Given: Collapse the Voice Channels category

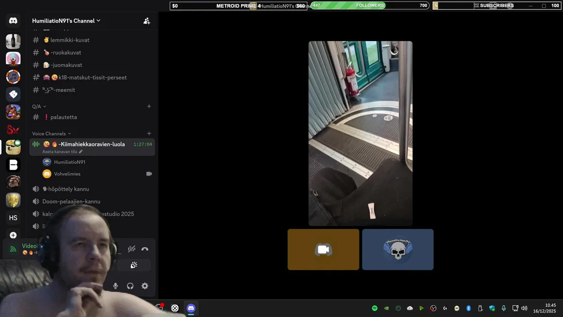Looking at the screenshot, I should pos(51,134).
